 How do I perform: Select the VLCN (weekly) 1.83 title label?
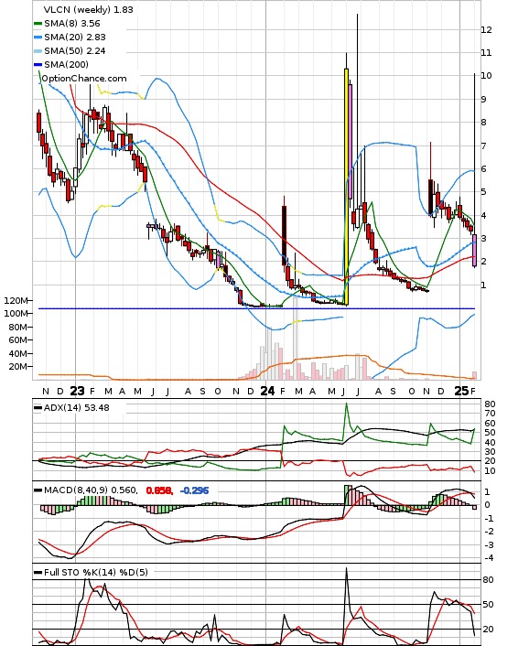click(x=88, y=9)
